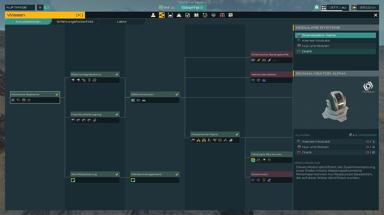Open the character profile icon in the top toolbar

click(x=153, y=15)
